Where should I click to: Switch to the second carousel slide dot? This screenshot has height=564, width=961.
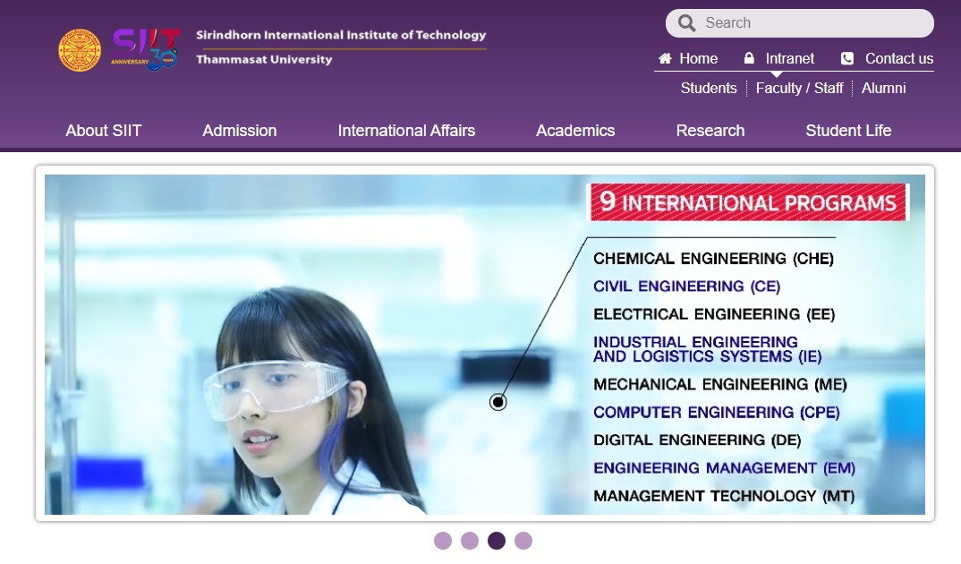(470, 541)
